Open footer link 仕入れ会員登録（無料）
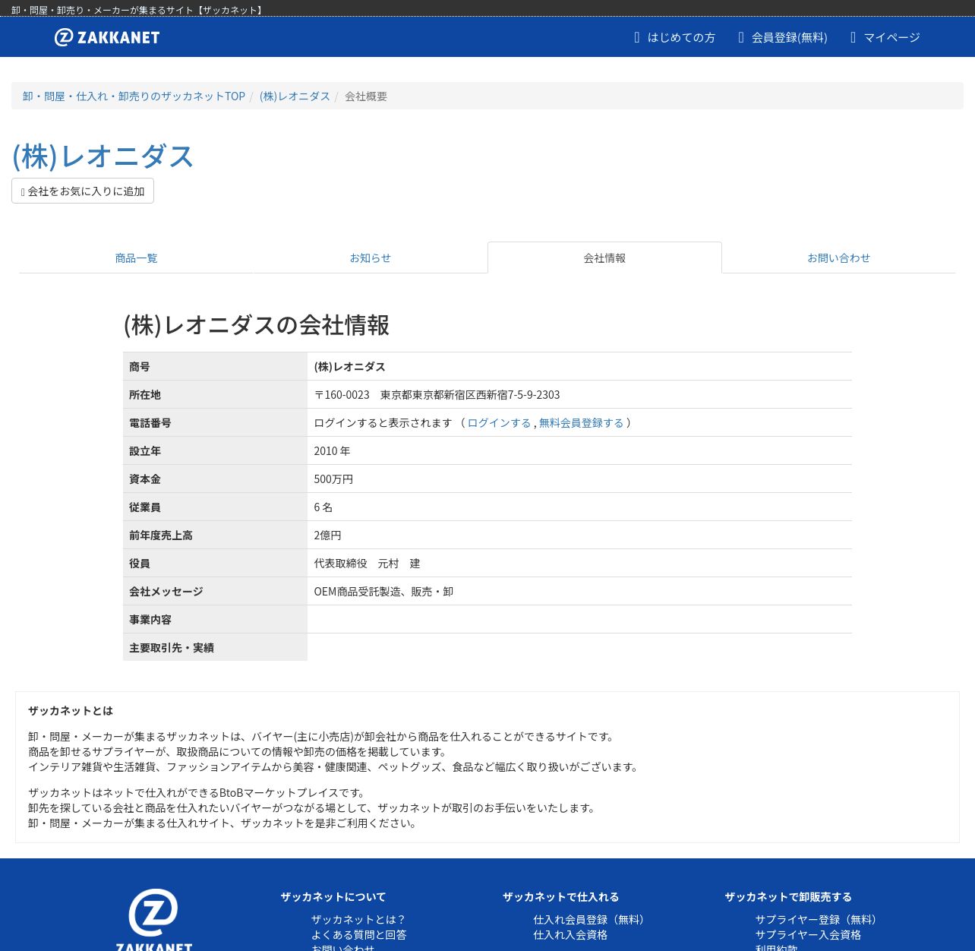Screen dimensions: 975x951 (x=591, y=920)
